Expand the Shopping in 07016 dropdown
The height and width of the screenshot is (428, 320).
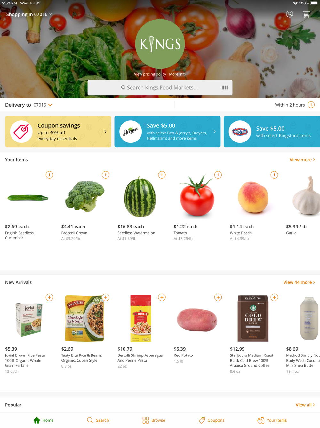click(29, 14)
